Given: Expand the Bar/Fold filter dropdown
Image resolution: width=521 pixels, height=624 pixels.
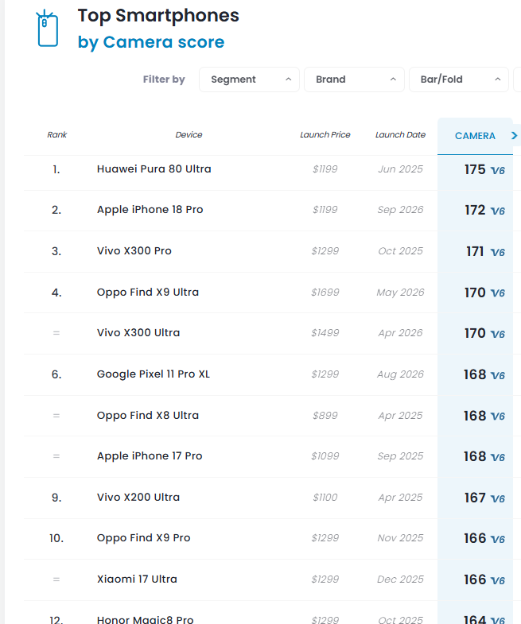Looking at the screenshot, I should (x=459, y=79).
